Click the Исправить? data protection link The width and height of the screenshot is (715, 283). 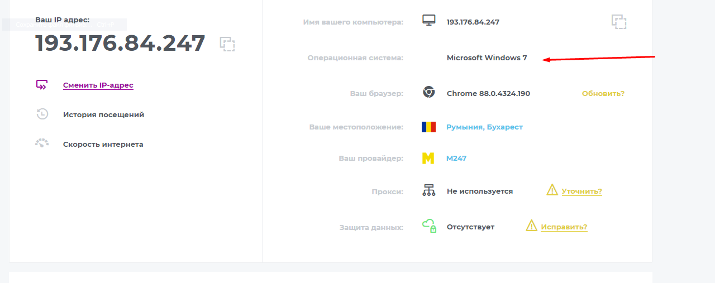pyautogui.click(x=564, y=227)
